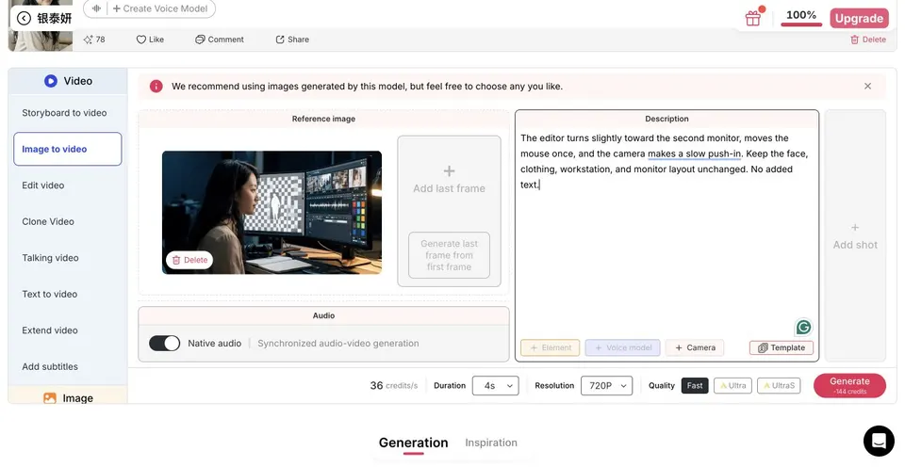This screenshot has height=467, width=905.
Task: Select Image to video
Action: pos(68,149)
